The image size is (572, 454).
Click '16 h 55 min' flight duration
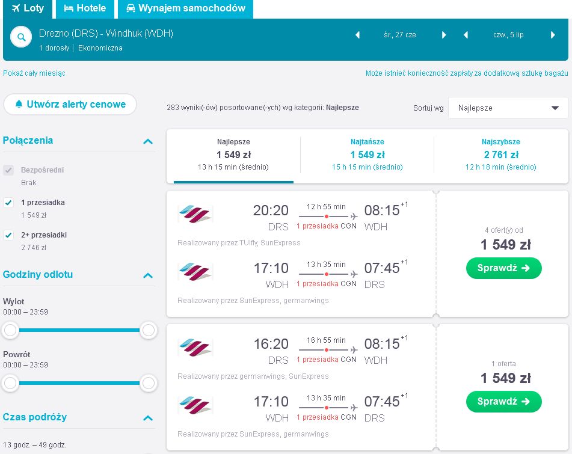[326, 340]
